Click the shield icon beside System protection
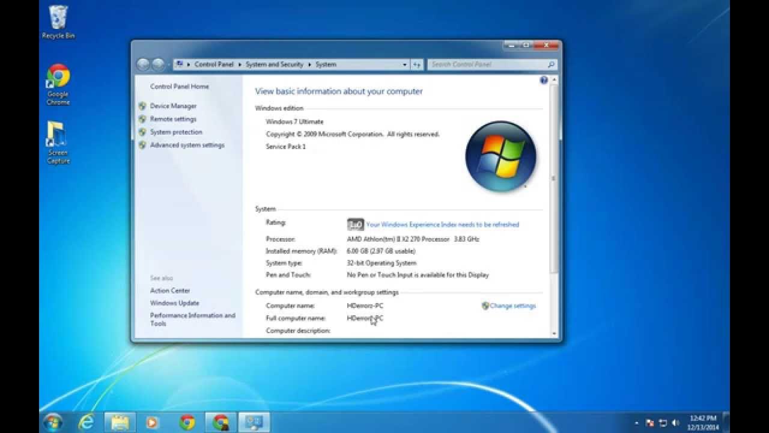 tap(142, 132)
